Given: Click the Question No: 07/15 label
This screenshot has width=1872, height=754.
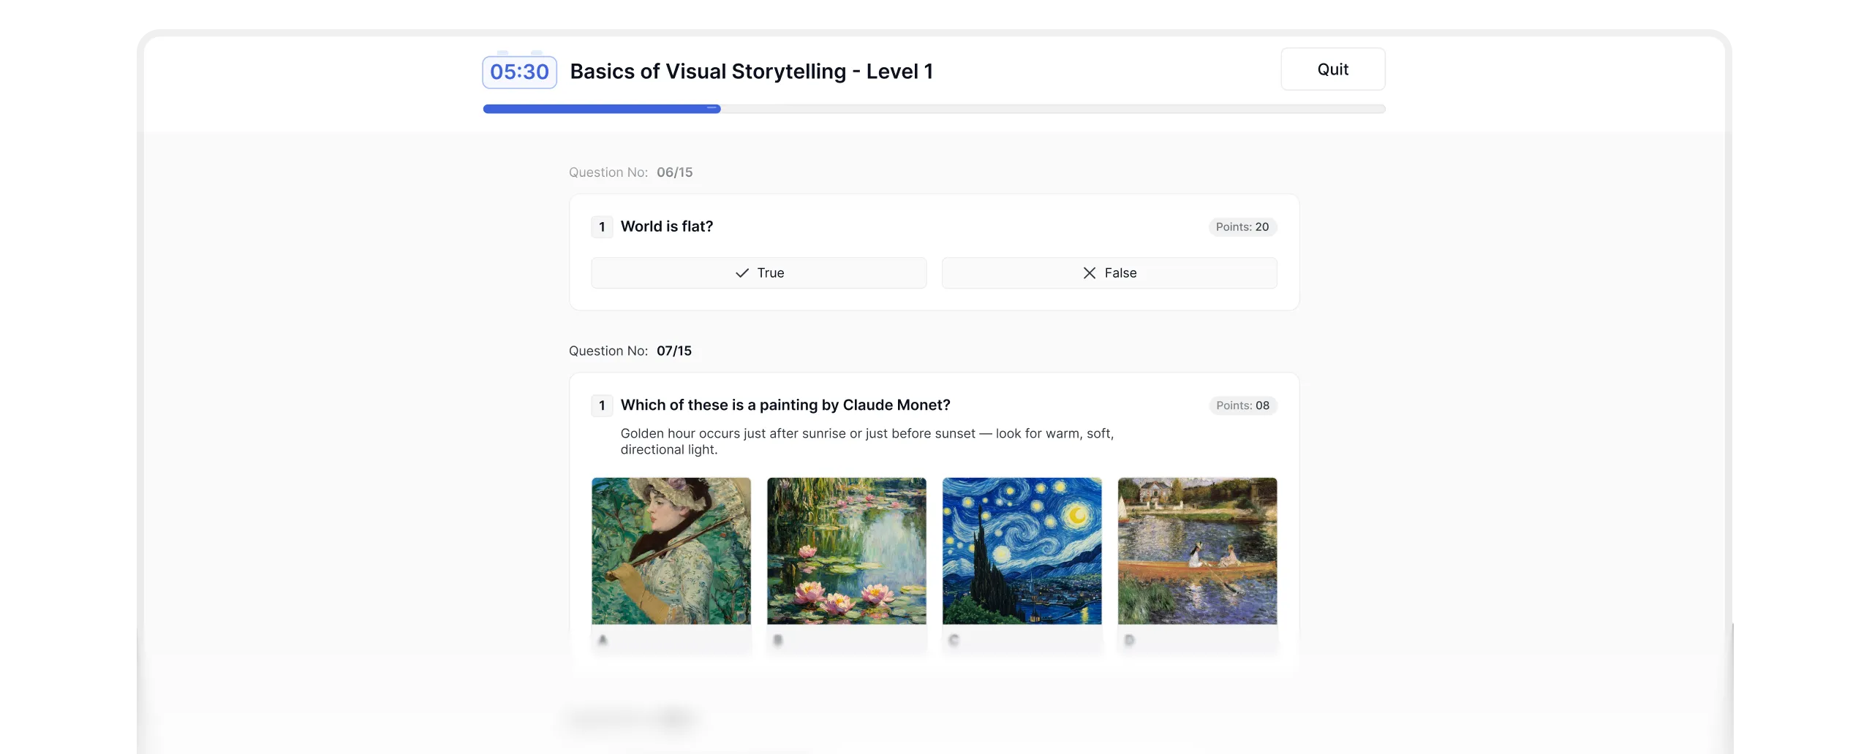Looking at the screenshot, I should click(x=630, y=351).
